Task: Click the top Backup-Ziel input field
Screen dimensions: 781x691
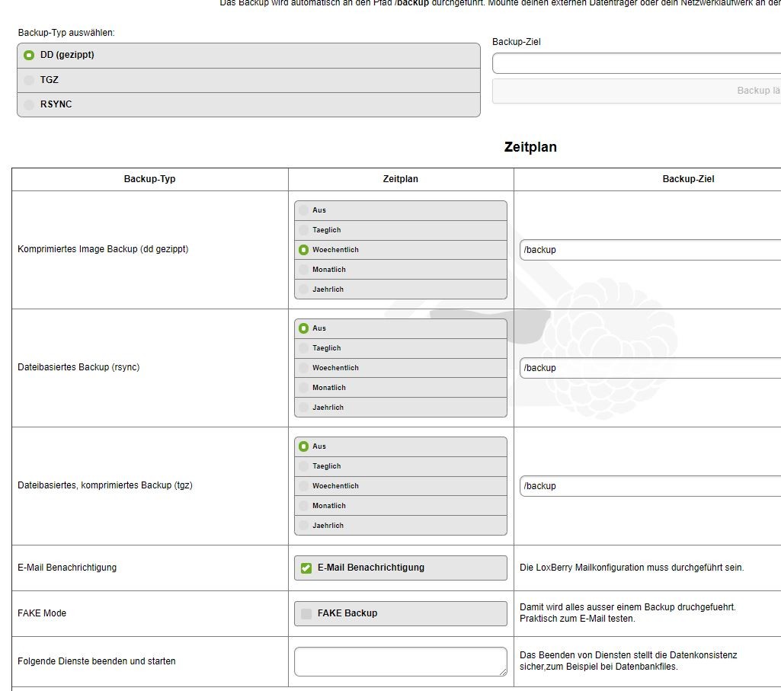Action: click(636, 63)
